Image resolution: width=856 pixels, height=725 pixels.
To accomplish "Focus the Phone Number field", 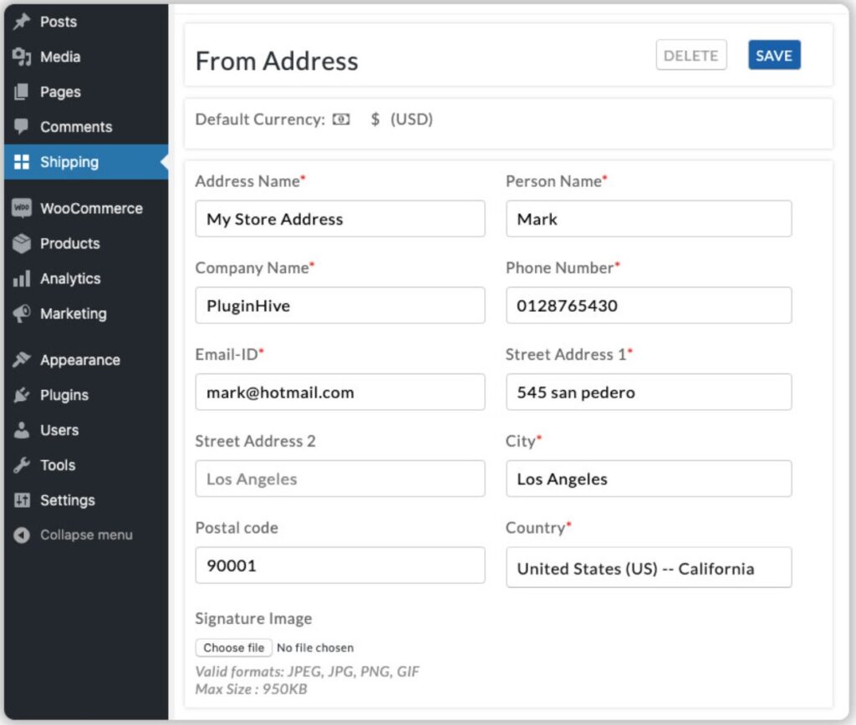I will click(x=649, y=306).
